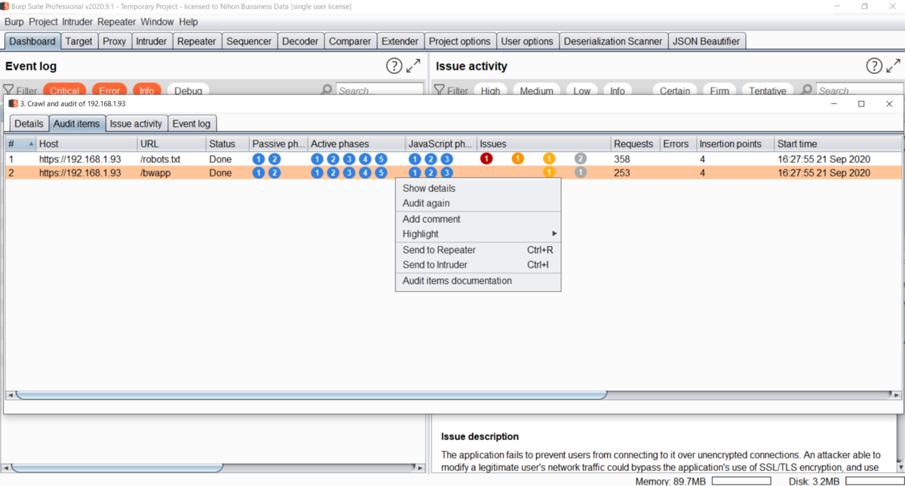The height and width of the screenshot is (486, 905).
Task: Click Burp icon in crawl audit window title
Action: (x=12, y=103)
